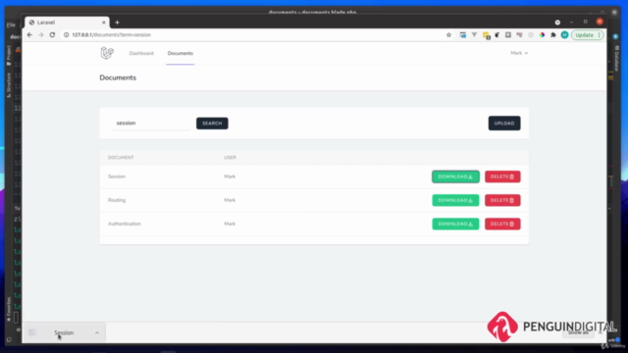Download the Authentication document
This screenshot has height=353, width=628.
(x=455, y=224)
